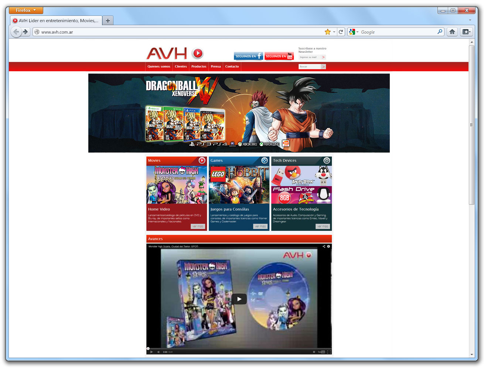Submit site search with the arrow button

[x=323, y=67]
